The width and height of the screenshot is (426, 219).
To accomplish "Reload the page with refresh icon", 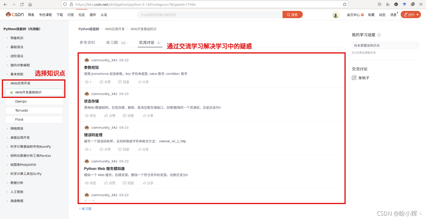I will pyautogui.click(x=22, y=5).
